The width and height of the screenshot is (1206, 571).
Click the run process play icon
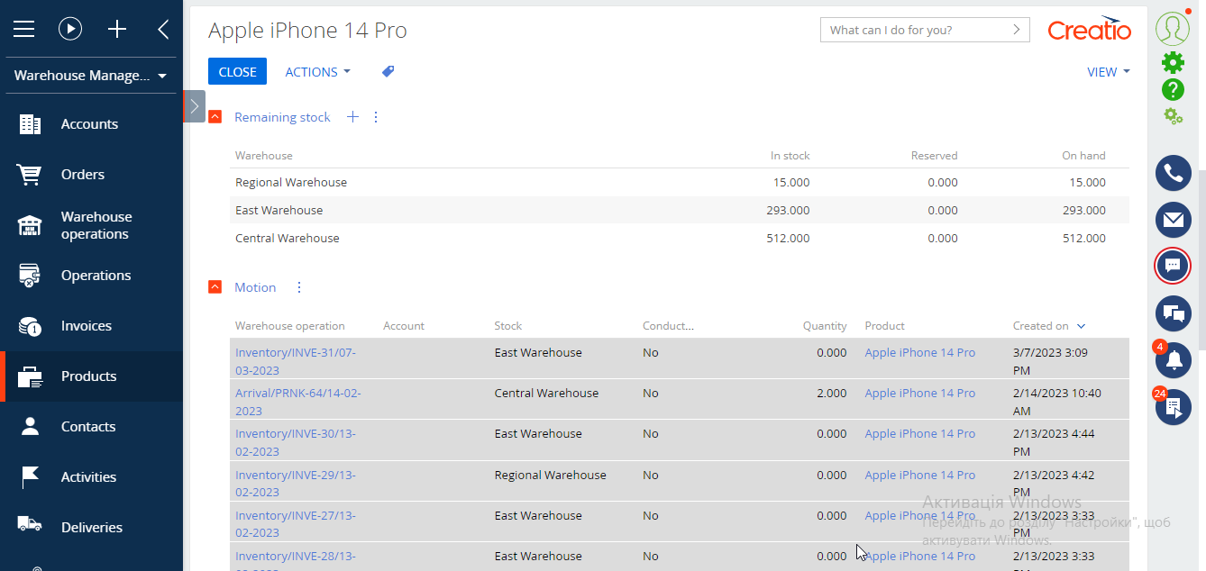point(70,29)
